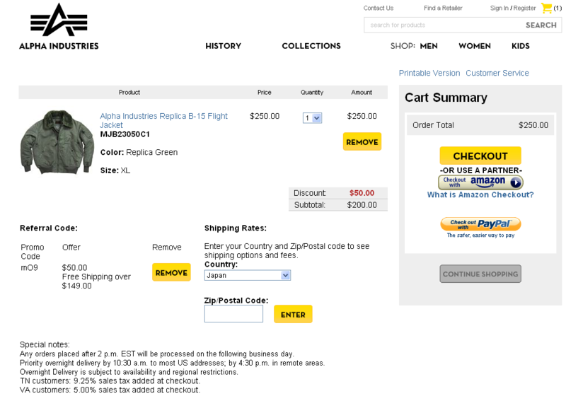Click the Size: XL label
Screen dimensions: 566x396
pos(115,170)
